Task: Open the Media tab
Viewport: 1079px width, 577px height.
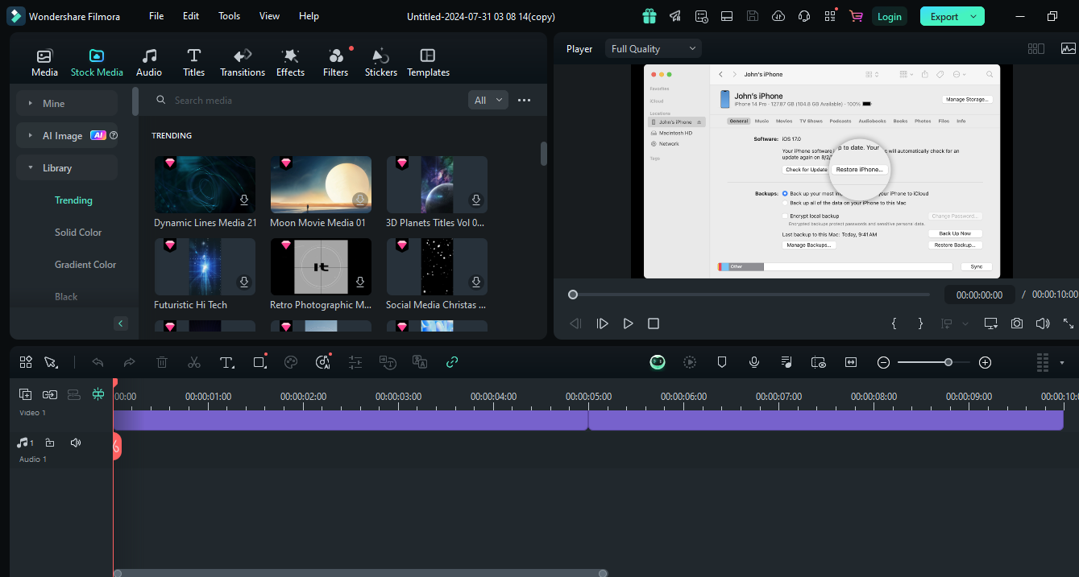Action: coord(44,63)
